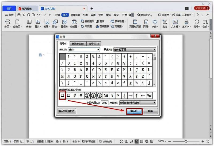Click the 取消 cancel button

tap(150, 111)
